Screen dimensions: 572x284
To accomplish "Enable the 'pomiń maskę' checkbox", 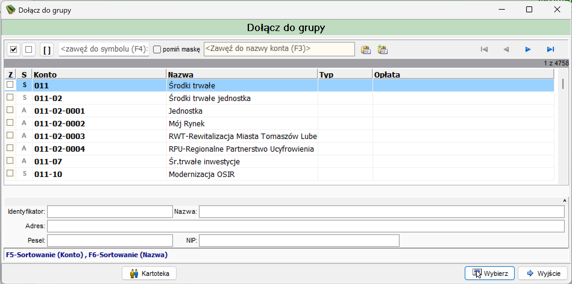I will pyautogui.click(x=157, y=49).
